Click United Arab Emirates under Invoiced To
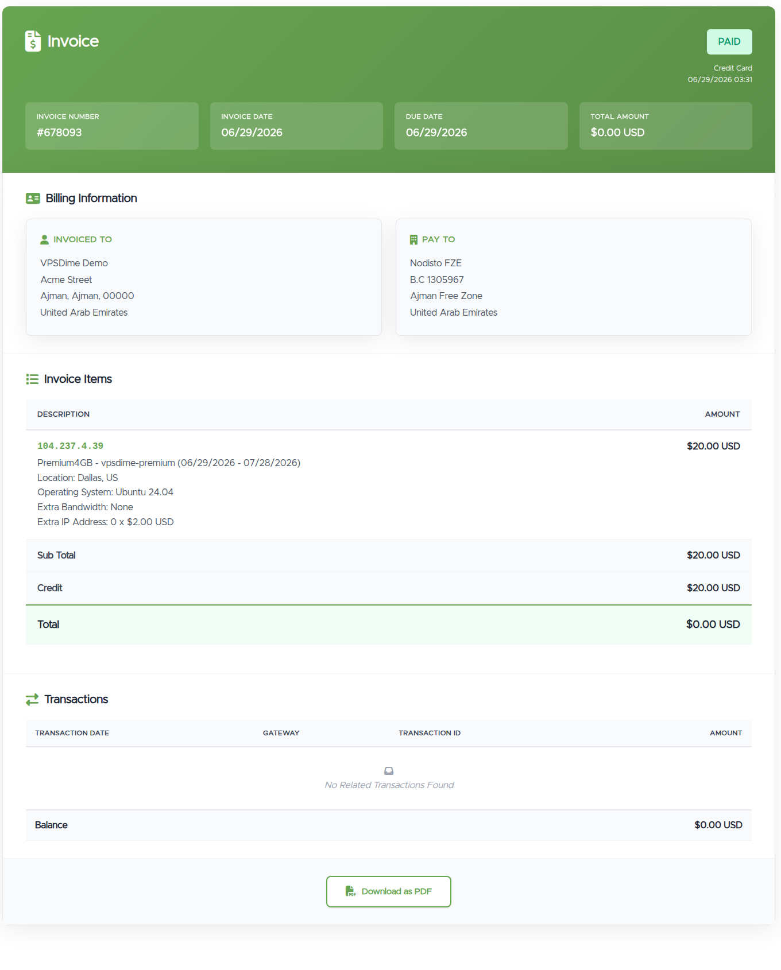This screenshot has height=970, width=781. pos(84,312)
